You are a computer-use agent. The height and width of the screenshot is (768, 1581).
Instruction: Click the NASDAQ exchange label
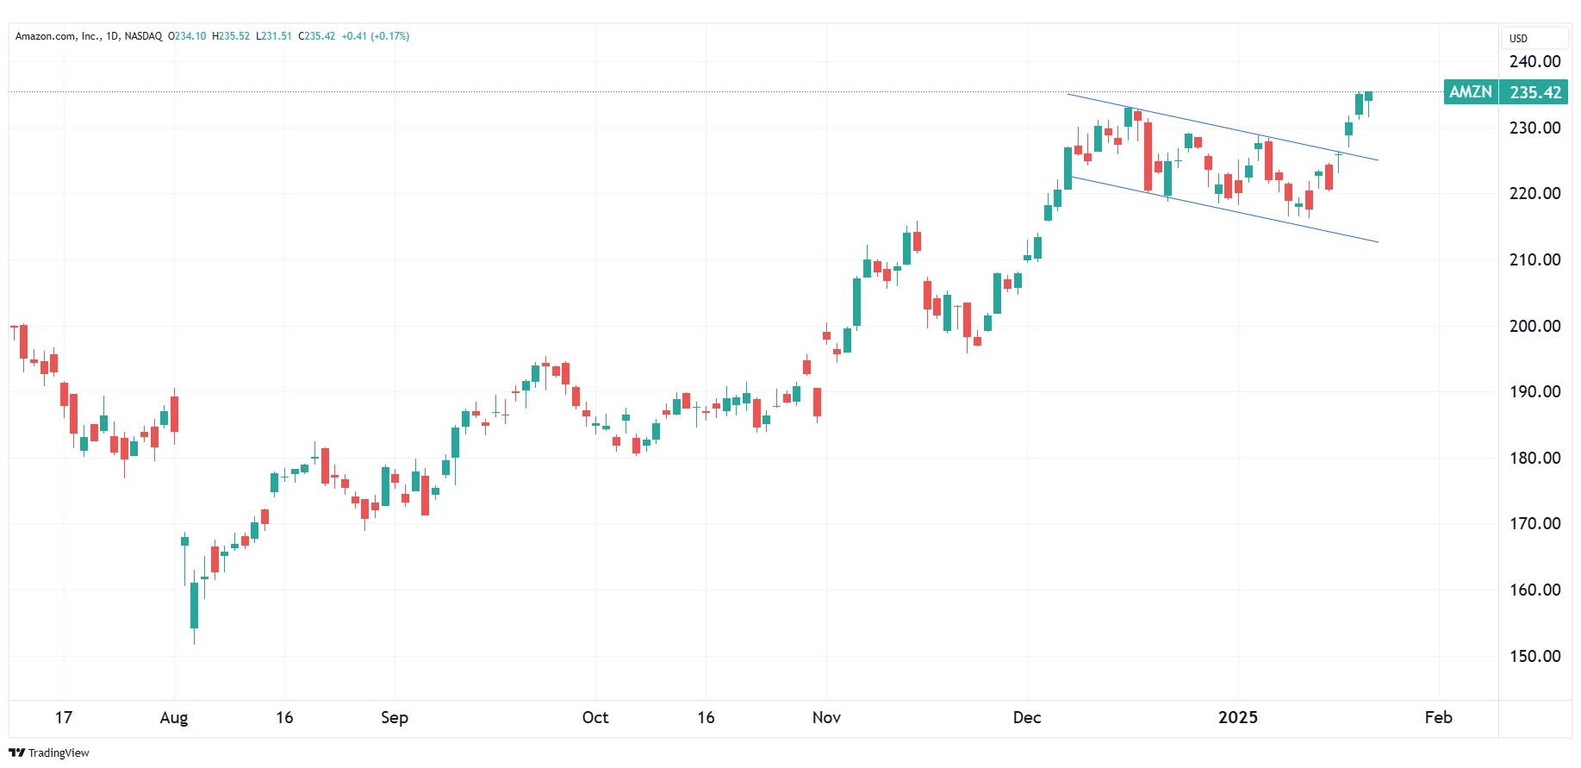click(x=143, y=36)
